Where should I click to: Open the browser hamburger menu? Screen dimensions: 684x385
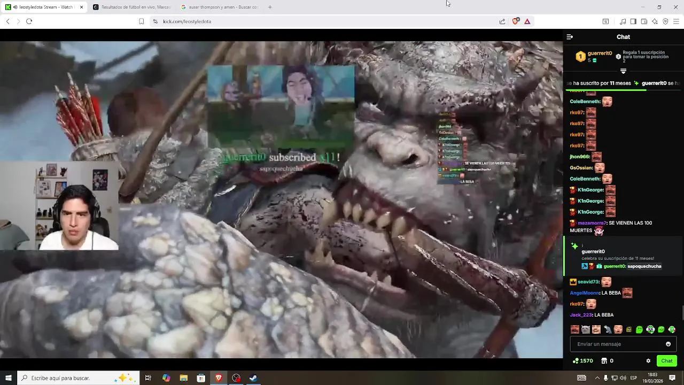[676, 21]
